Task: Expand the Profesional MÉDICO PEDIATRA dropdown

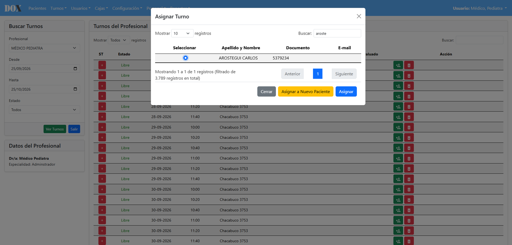Action: tap(44, 48)
